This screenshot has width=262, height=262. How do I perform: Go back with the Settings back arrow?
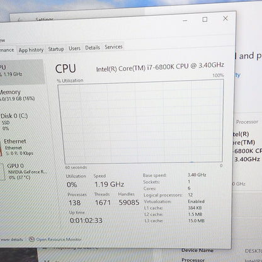coord(20,20)
